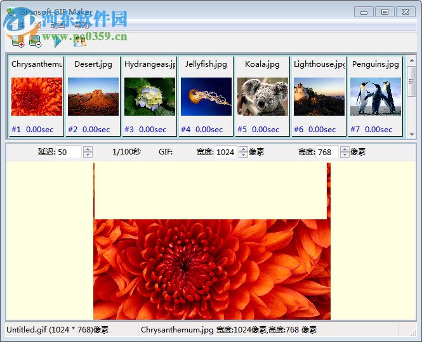Select the Jellyfish.jpg frame thumbnail
The image size is (422, 342).
click(x=206, y=97)
